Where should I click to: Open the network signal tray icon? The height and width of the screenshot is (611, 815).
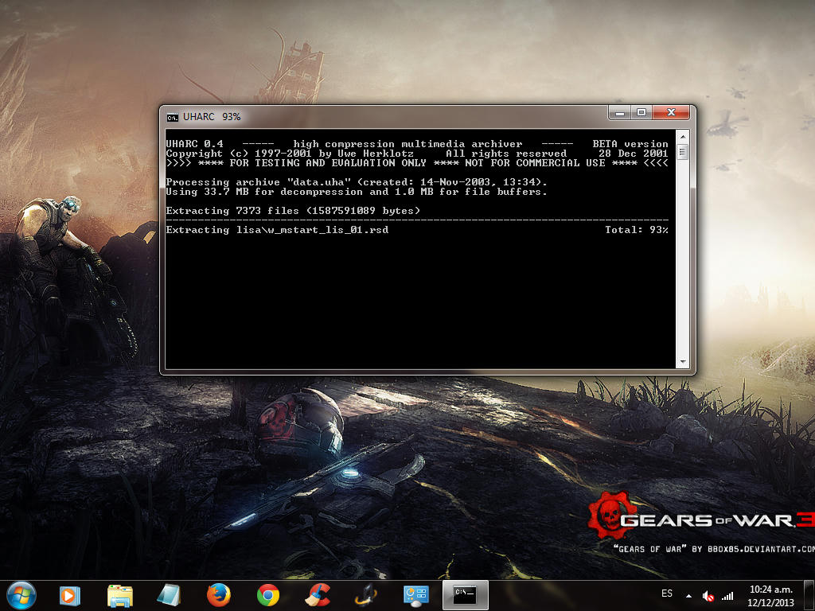[x=727, y=595]
